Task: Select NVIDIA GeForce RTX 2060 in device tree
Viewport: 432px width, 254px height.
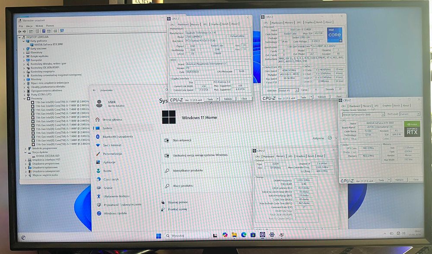Action: [x=48, y=44]
